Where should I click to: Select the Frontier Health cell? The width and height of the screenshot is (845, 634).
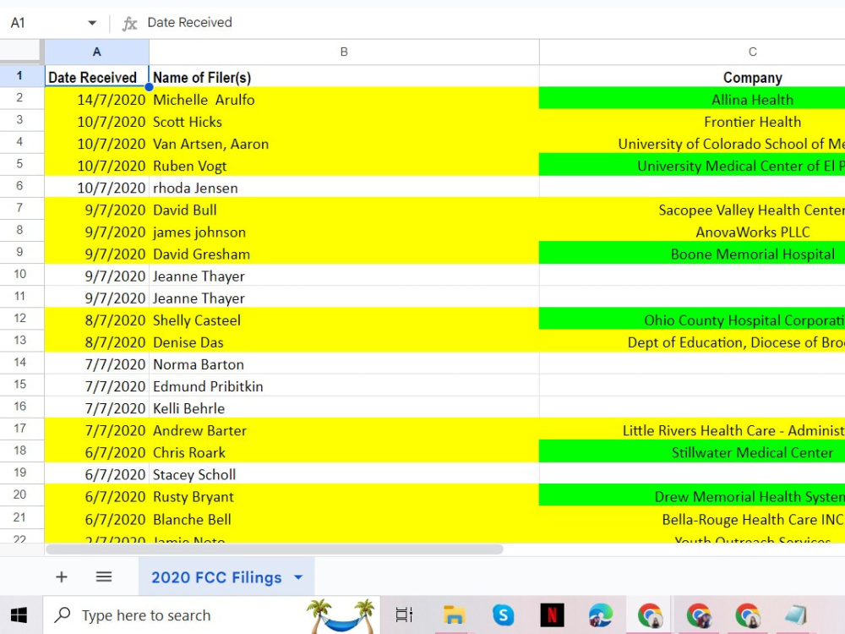[x=693, y=121]
